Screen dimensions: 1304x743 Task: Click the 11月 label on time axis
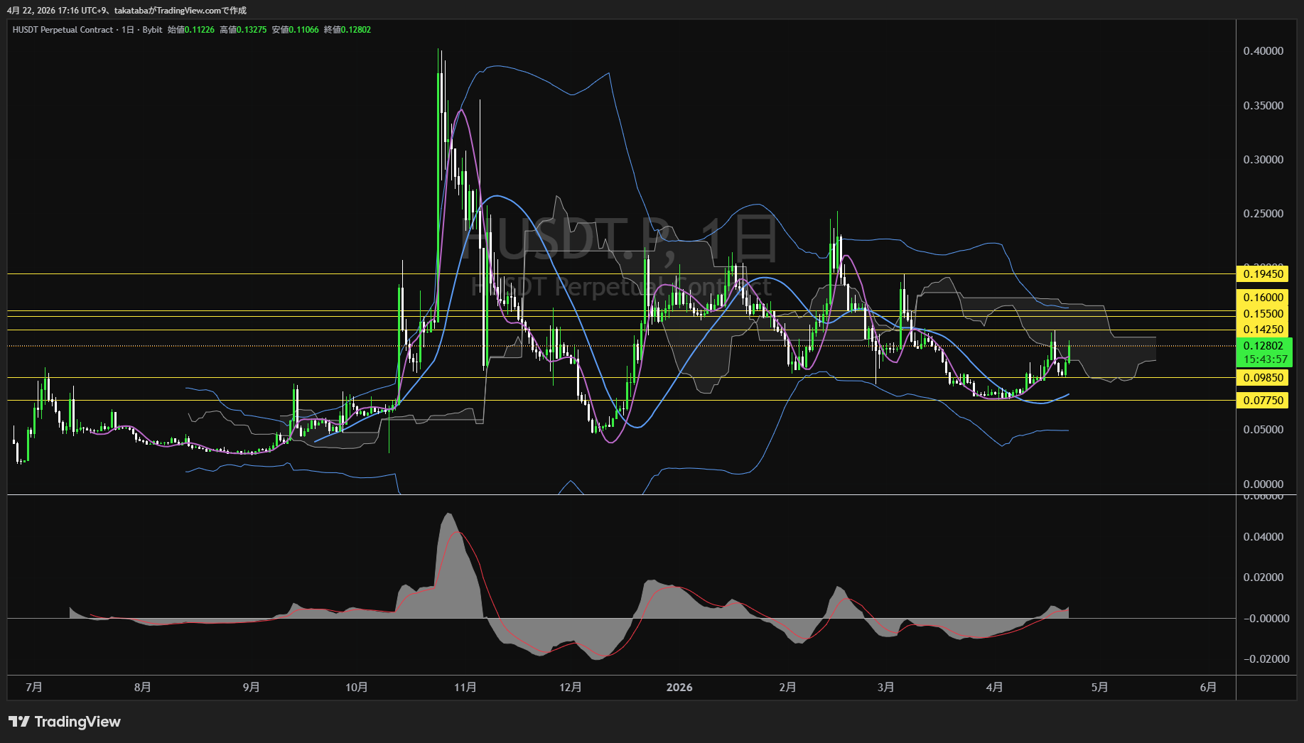[465, 687]
